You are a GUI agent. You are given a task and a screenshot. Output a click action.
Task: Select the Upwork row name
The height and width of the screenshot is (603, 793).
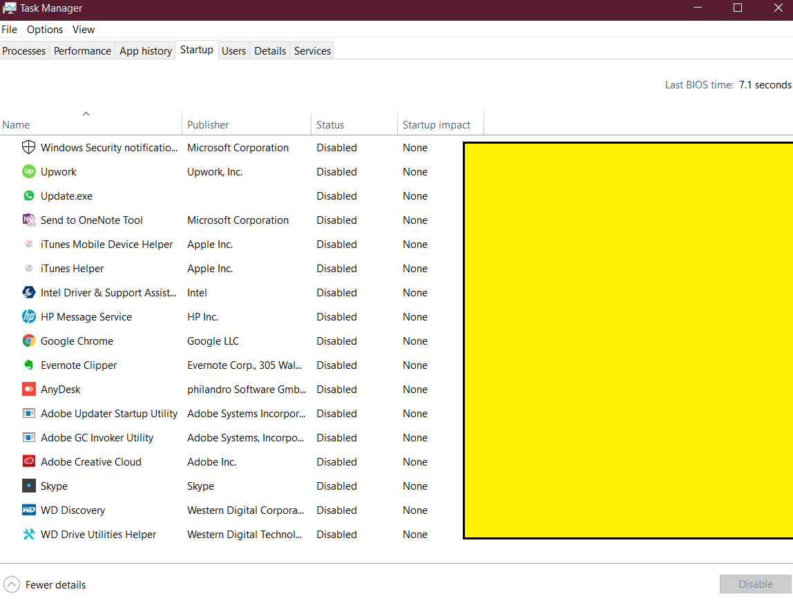point(59,171)
